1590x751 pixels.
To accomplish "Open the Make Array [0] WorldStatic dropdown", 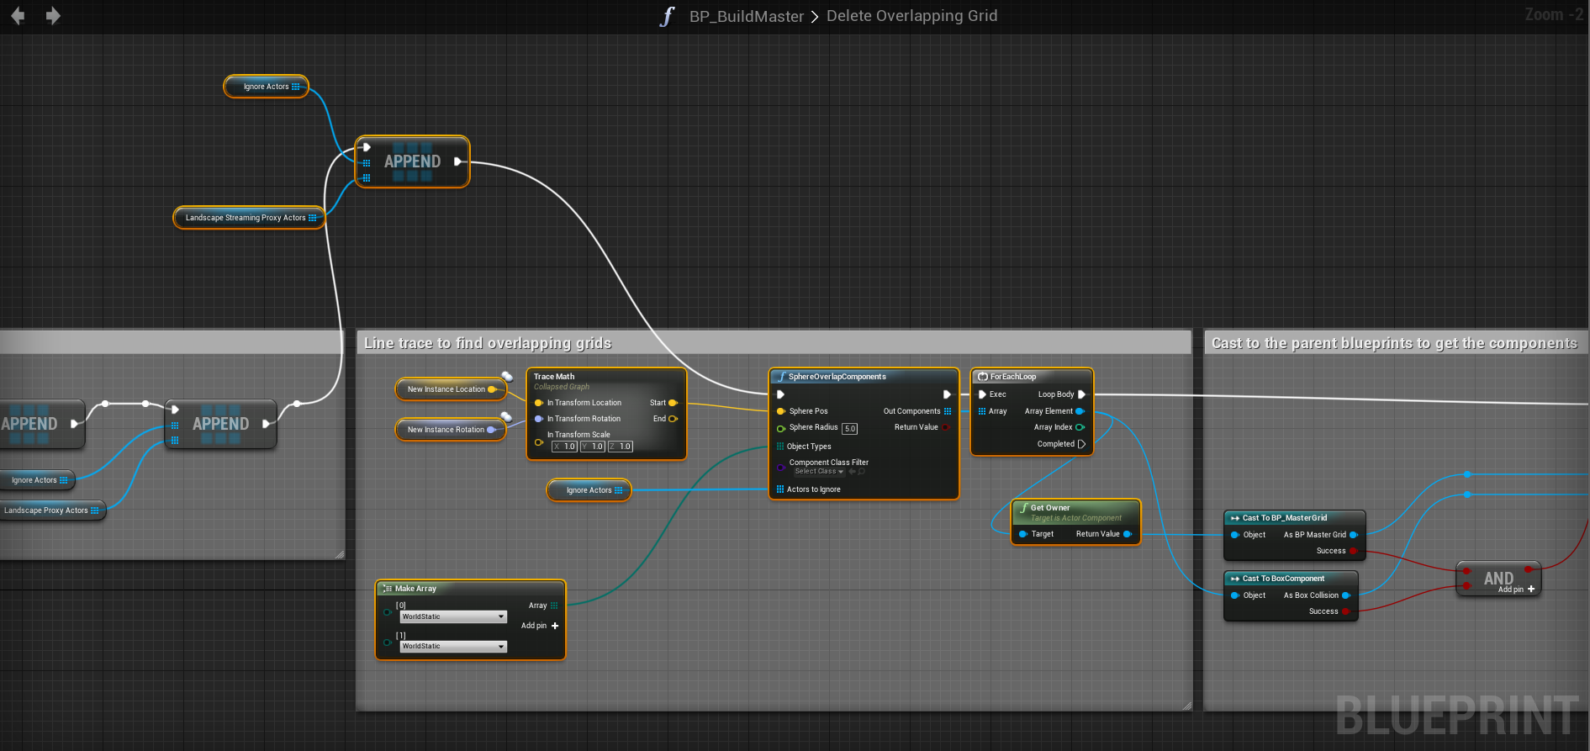I will [453, 616].
